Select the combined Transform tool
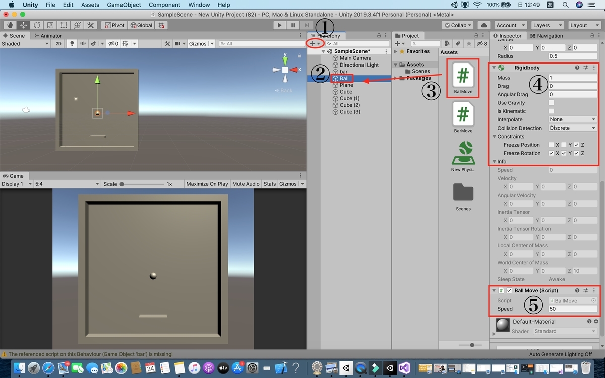This screenshot has height=378, width=605. 77,25
